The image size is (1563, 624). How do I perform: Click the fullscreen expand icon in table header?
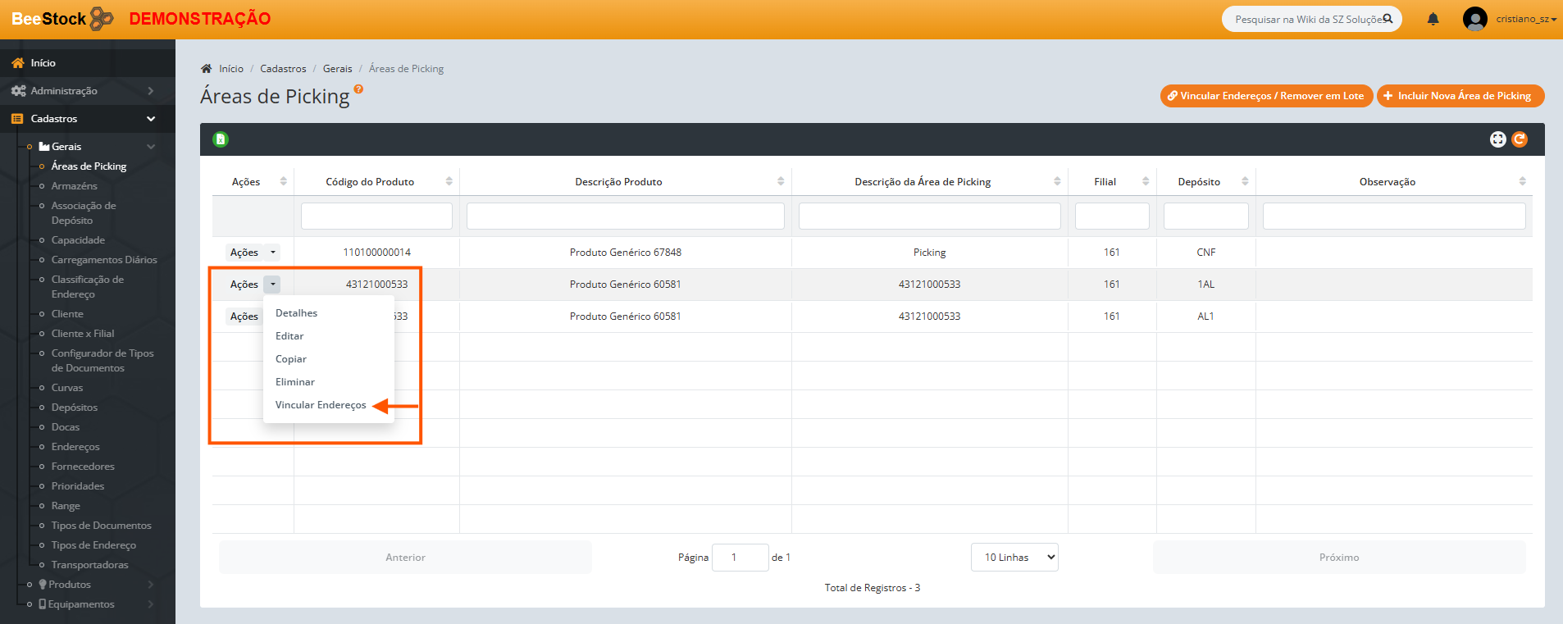(1497, 139)
